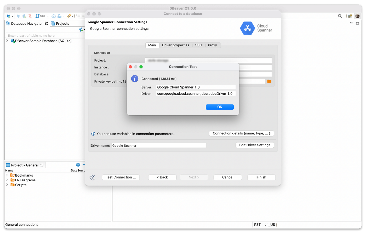Click the help question mark icon
The image size is (366, 233).
pyautogui.click(x=93, y=177)
